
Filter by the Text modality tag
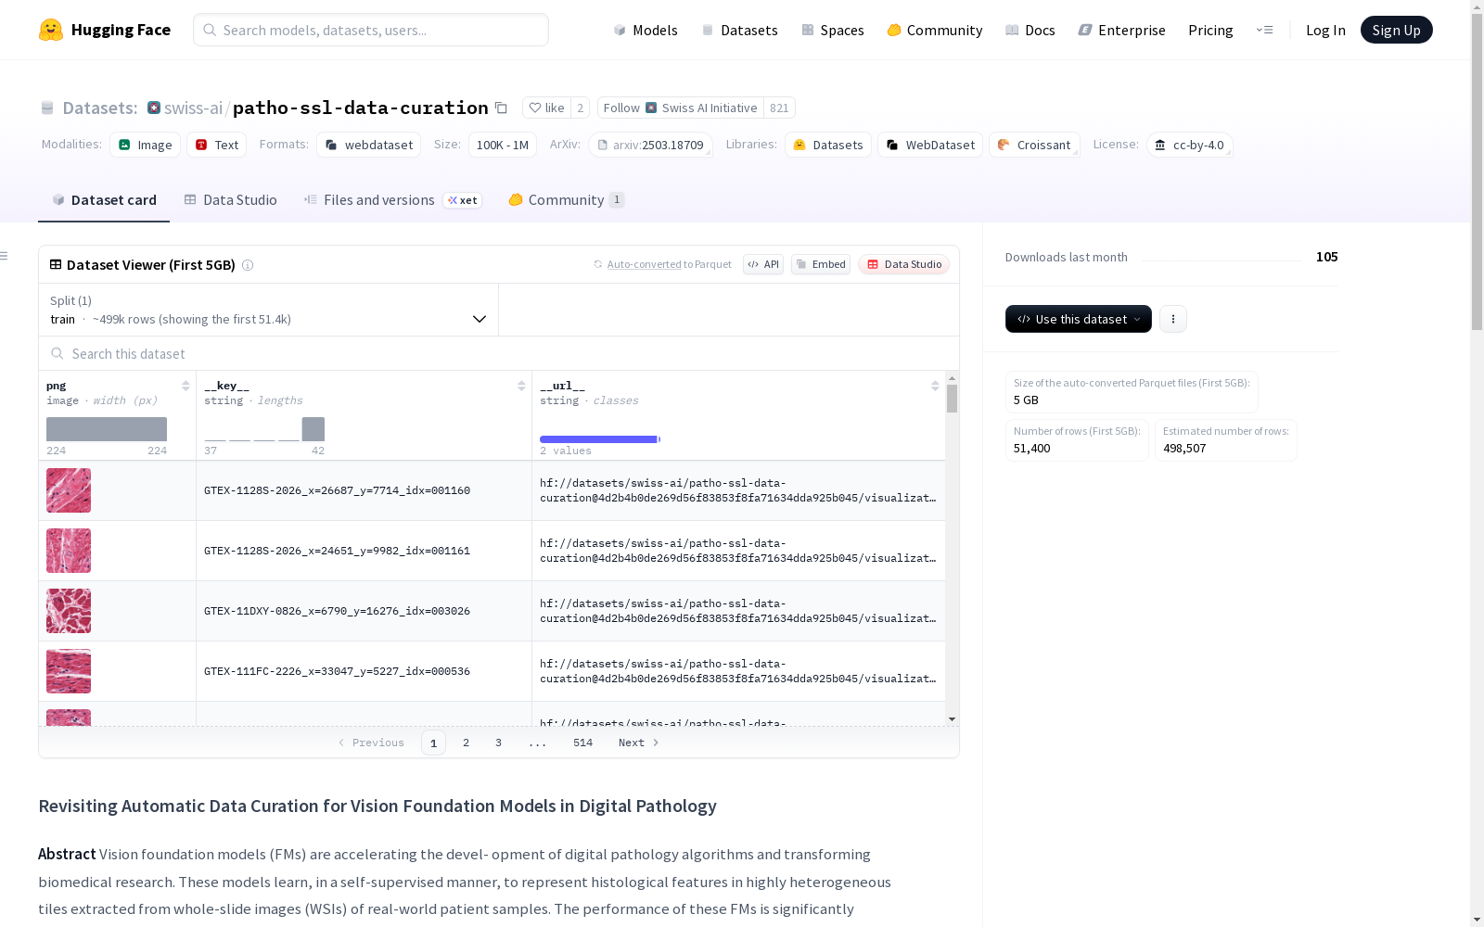tap(217, 145)
